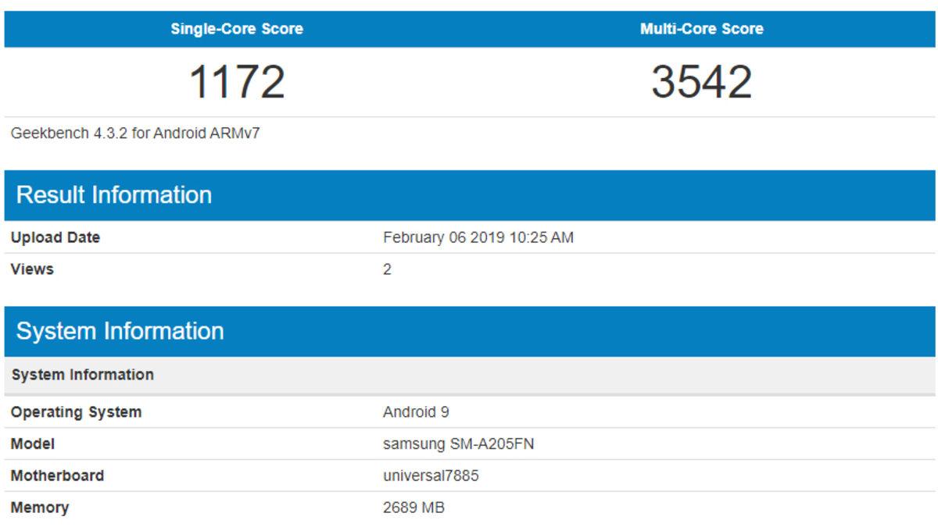Select the multi-core score value 3542
The image size is (938, 527).
702,78
